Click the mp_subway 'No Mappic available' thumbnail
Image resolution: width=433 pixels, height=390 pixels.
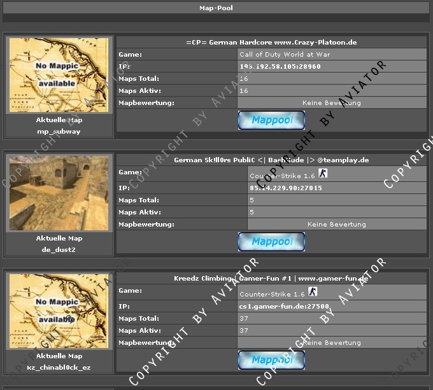pos(59,75)
